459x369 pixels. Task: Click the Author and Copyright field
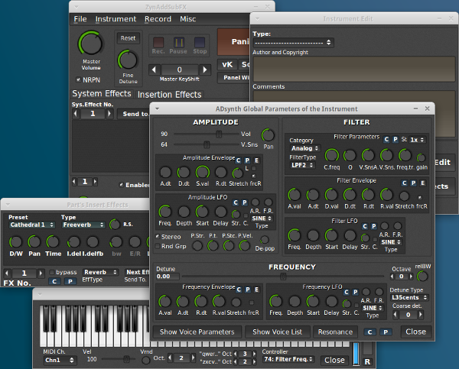(x=354, y=69)
